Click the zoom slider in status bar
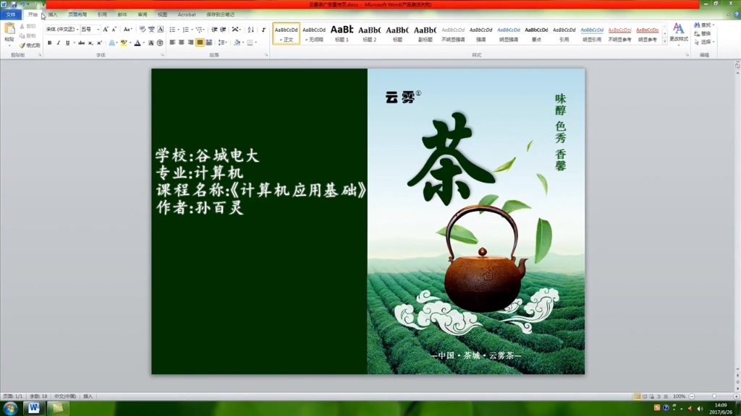The image size is (741, 416). [x=714, y=396]
